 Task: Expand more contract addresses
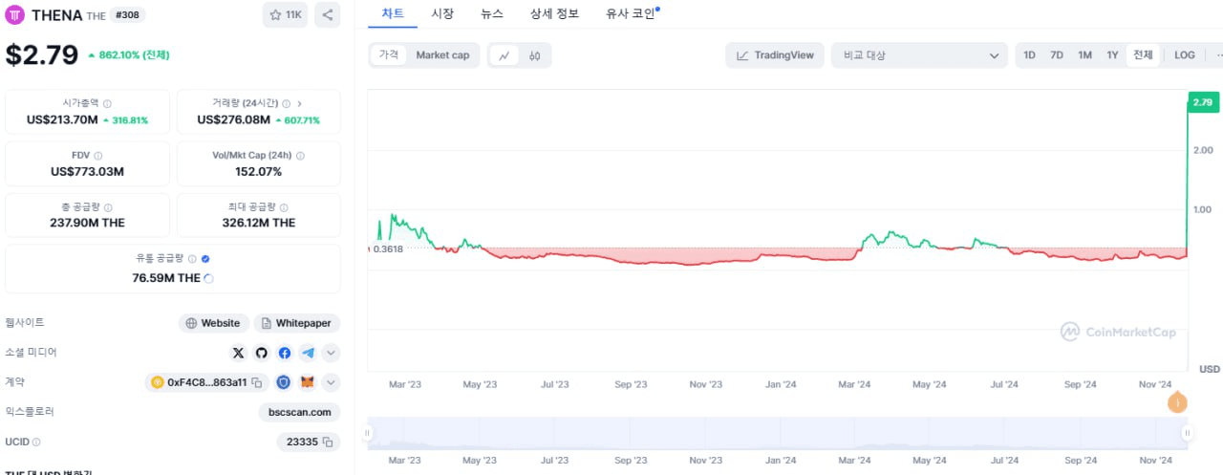[x=331, y=382]
